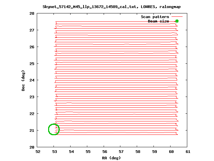Viewport: 214px width, 161px height.
Task: Click the x-axis tick label 60
Action: click(x=171, y=152)
